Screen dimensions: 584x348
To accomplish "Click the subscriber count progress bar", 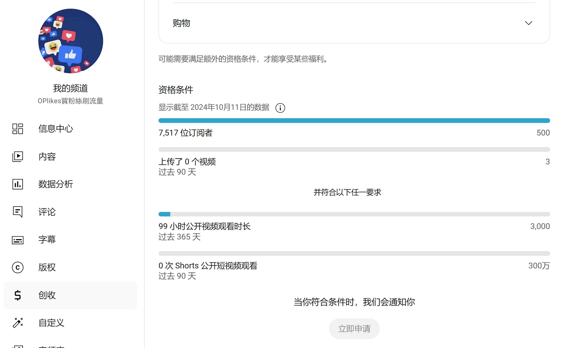I will (354, 121).
